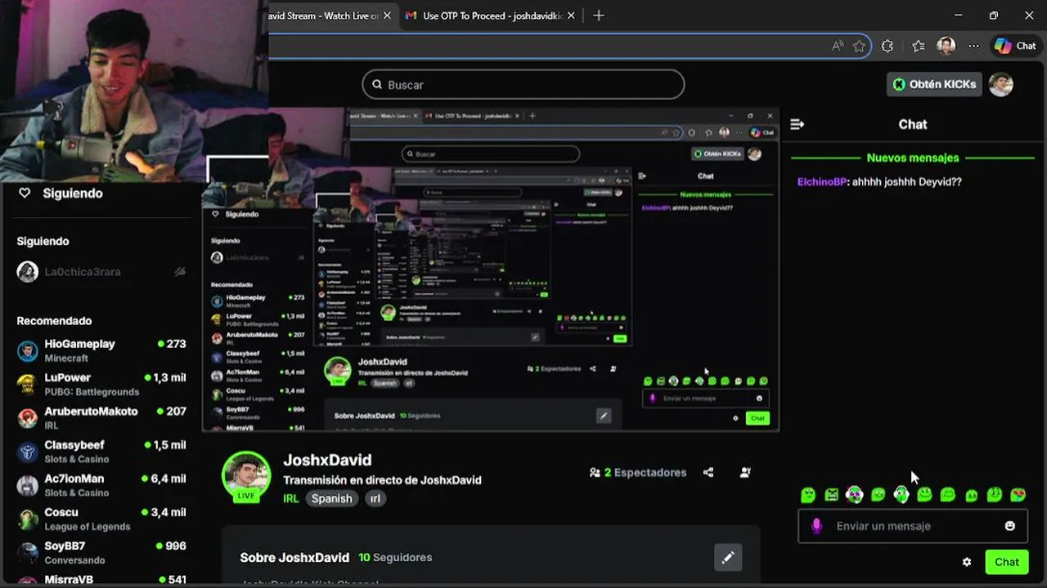Click the Chat panel title
Image resolution: width=1047 pixels, height=588 pixels.
[913, 124]
